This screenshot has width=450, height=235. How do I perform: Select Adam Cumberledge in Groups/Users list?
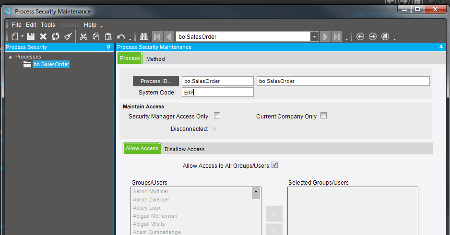(157, 232)
